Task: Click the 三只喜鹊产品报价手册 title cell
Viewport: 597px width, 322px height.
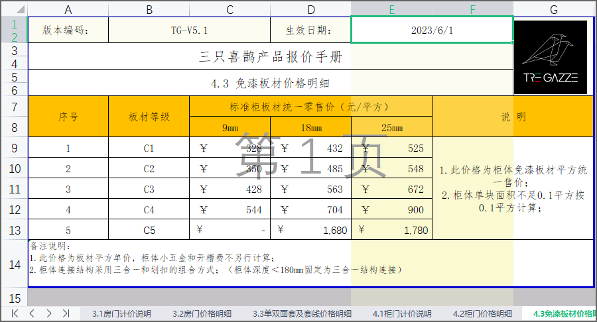Action: [x=271, y=56]
